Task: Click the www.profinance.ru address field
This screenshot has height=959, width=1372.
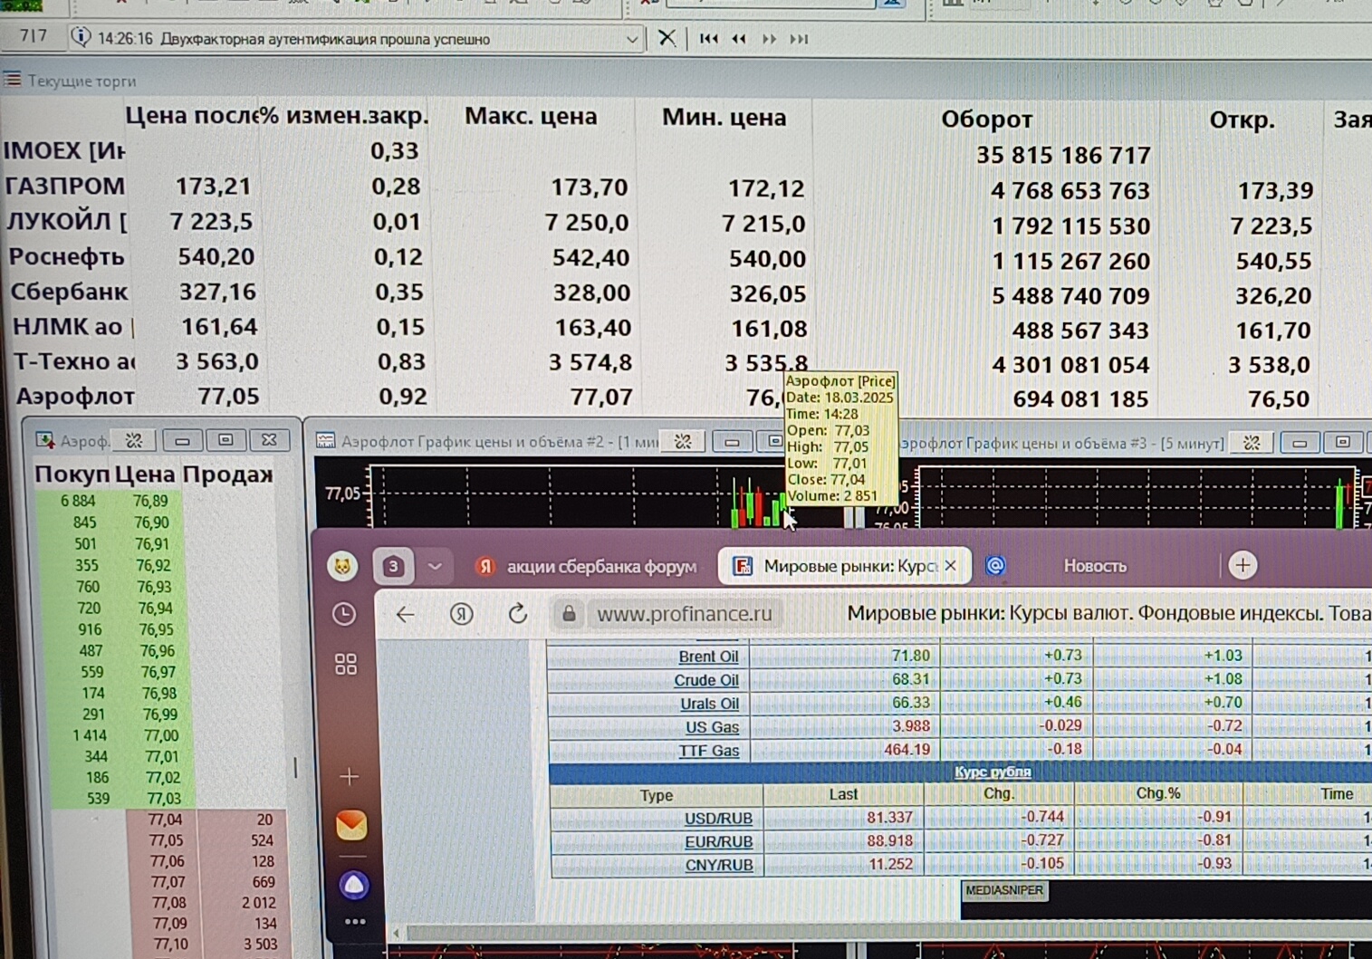Action: pos(685,614)
